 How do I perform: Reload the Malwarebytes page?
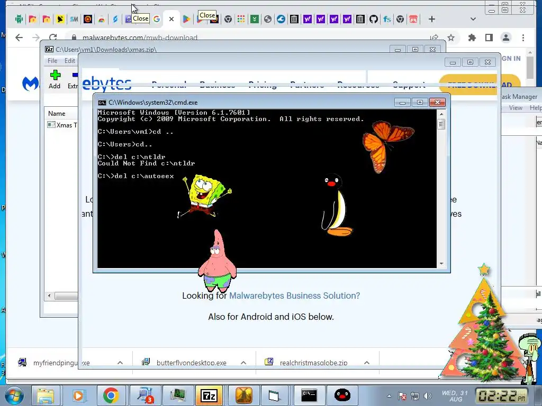point(52,38)
